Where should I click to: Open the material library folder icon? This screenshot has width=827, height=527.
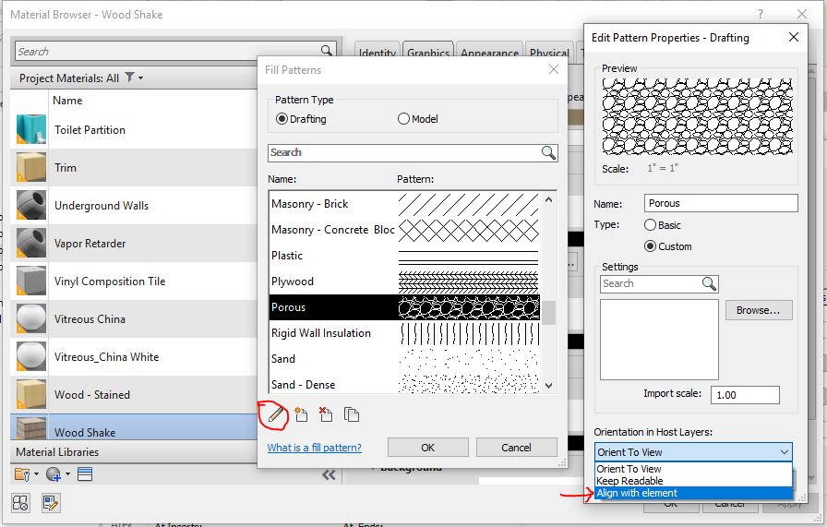[22, 474]
